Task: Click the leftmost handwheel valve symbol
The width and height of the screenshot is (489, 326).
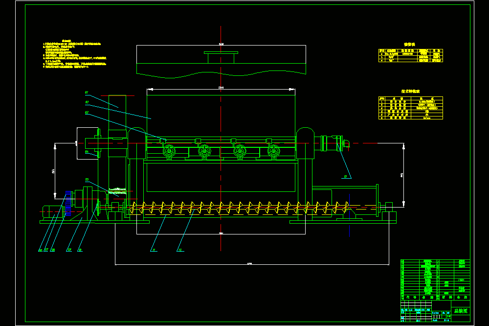Action: [x=169, y=151]
